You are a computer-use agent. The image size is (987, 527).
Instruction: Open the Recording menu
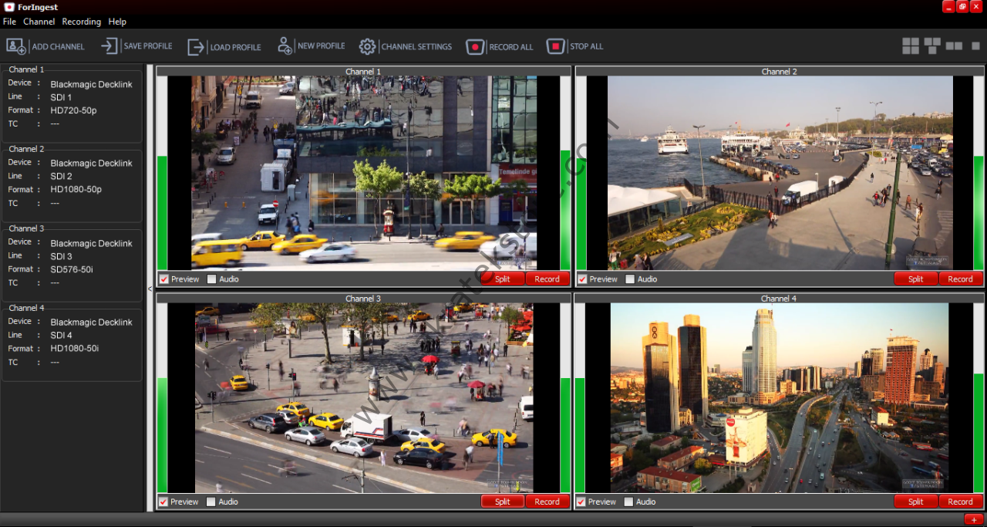pos(81,22)
